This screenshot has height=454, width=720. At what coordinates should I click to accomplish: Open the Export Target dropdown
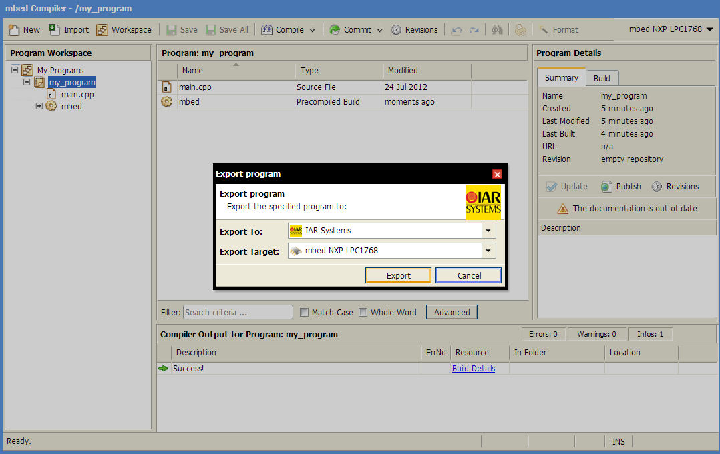click(489, 251)
